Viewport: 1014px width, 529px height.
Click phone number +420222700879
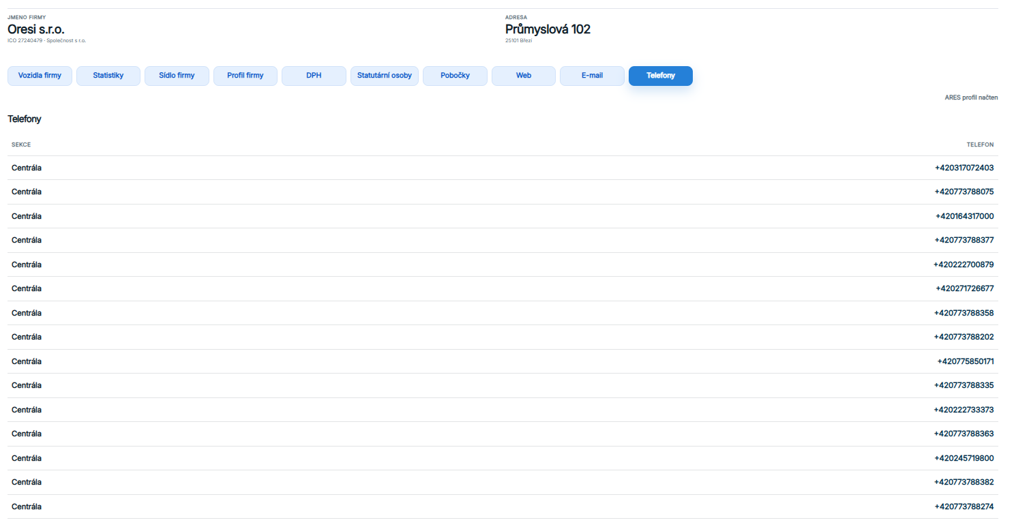point(964,264)
